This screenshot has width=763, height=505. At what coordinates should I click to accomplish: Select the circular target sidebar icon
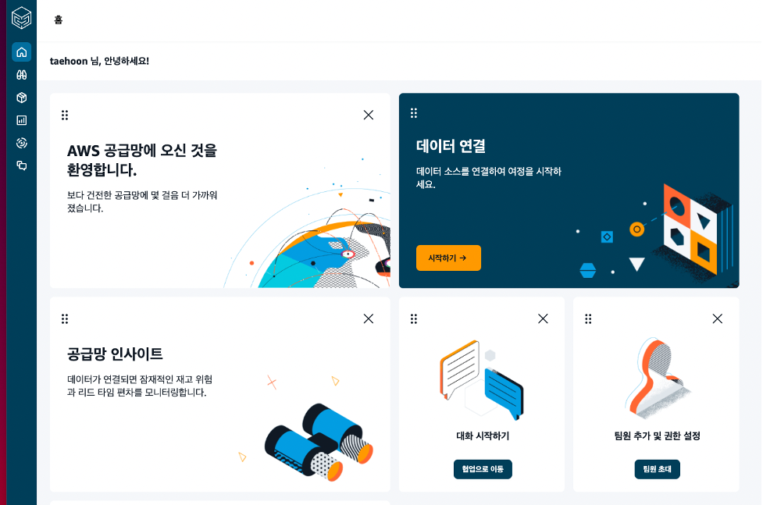point(21,143)
